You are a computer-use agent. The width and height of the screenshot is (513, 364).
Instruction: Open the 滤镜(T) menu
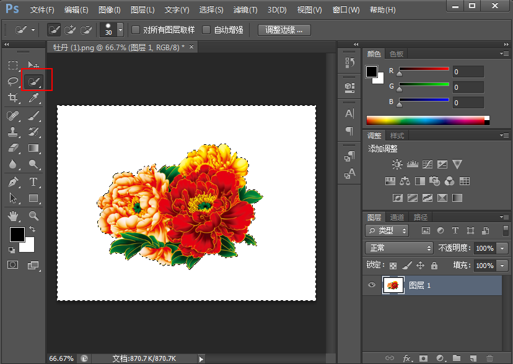245,10
